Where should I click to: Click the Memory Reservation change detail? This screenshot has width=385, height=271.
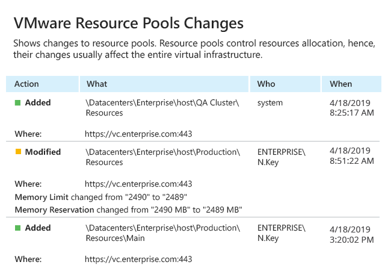pyautogui.click(x=128, y=210)
